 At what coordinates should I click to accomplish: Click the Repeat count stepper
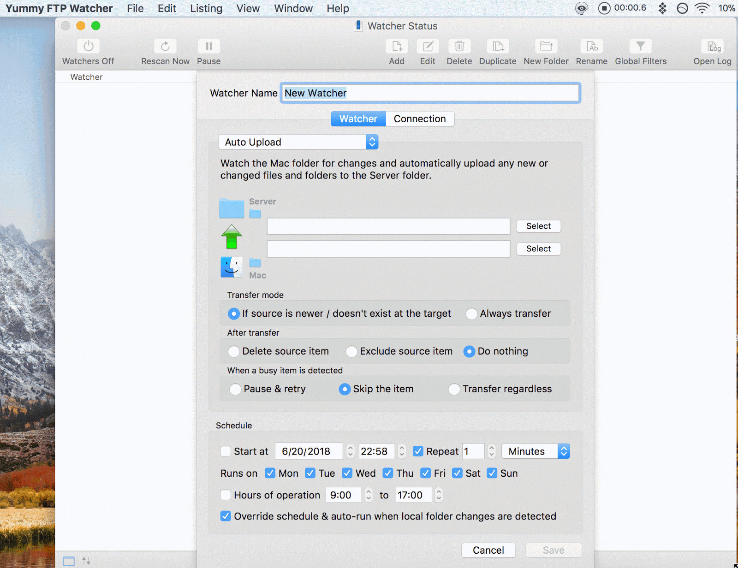click(x=492, y=451)
